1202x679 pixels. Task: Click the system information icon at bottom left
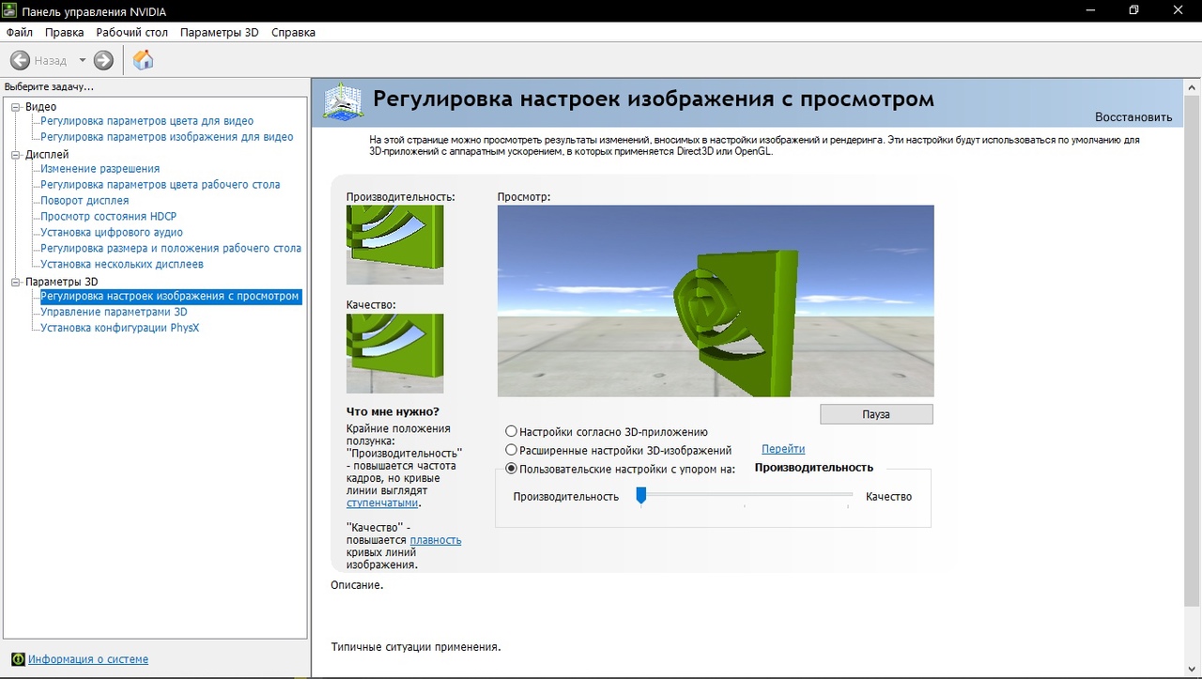[18, 659]
